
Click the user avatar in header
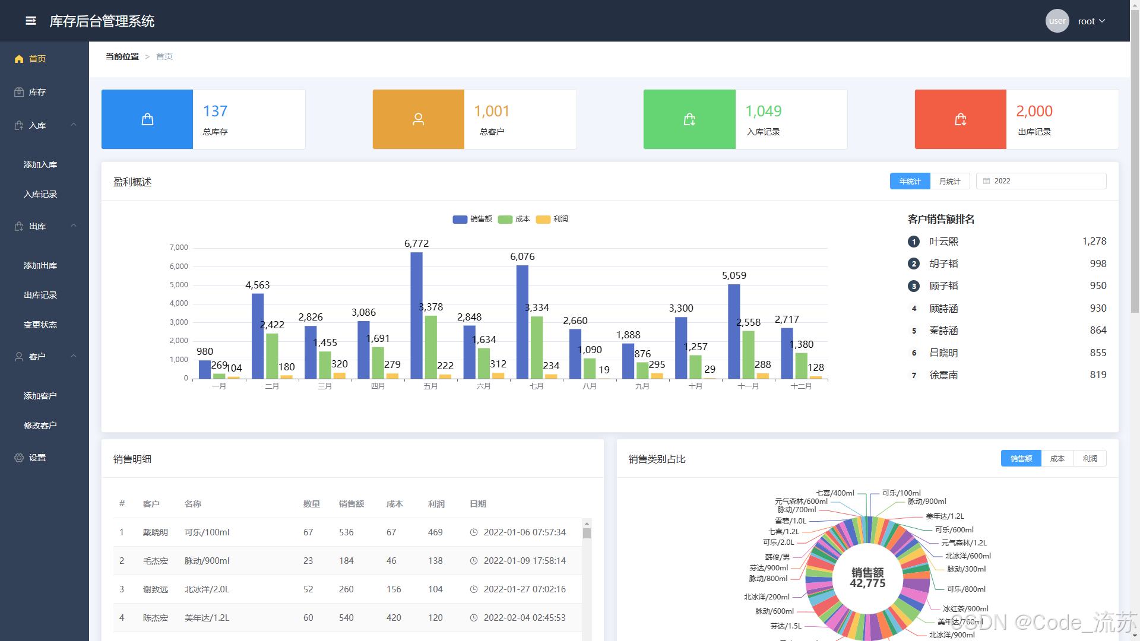click(1057, 21)
